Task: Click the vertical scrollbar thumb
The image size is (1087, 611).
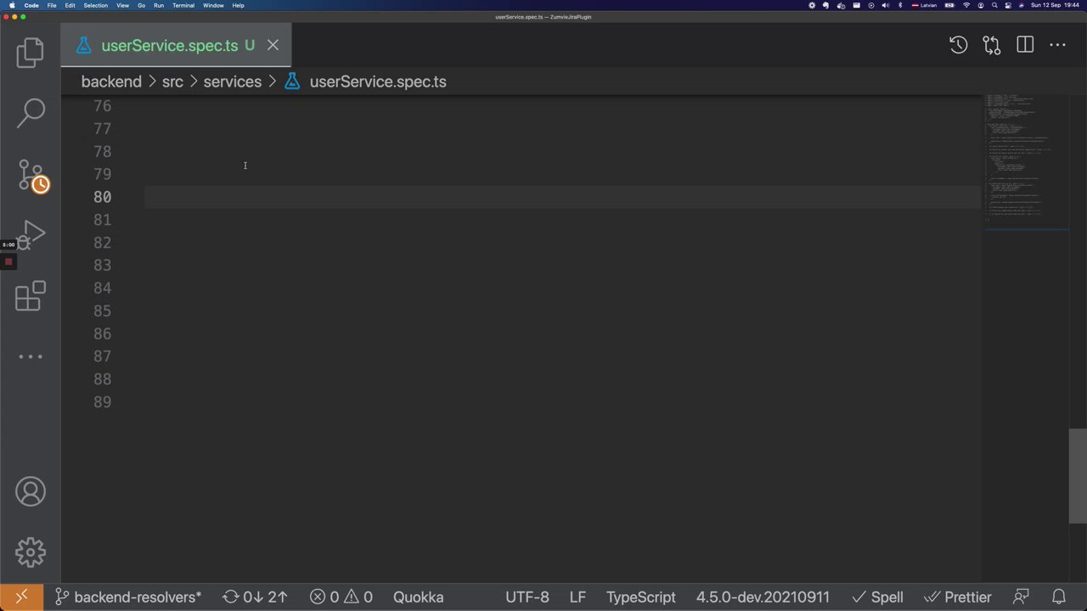Action: (1078, 476)
